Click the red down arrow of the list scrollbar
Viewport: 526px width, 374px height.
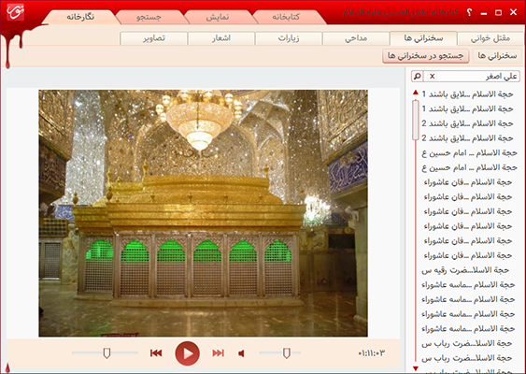click(x=416, y=368)
